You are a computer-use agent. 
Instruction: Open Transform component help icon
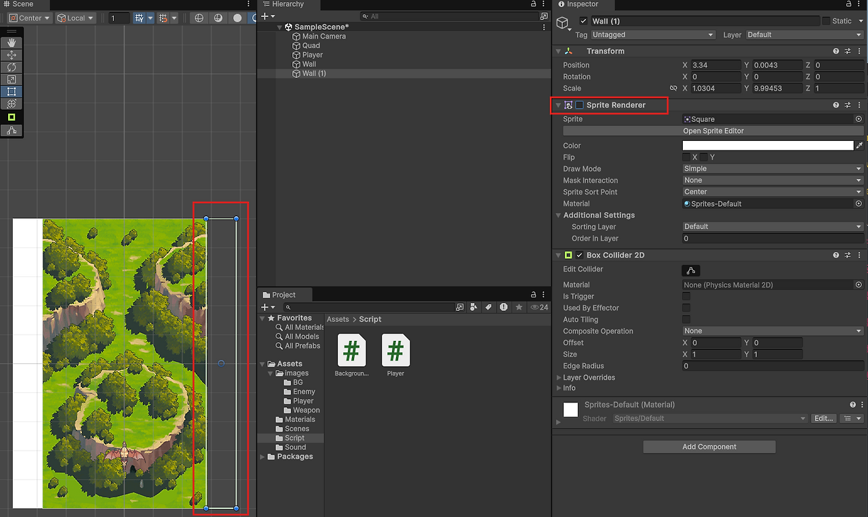point(836,51)
